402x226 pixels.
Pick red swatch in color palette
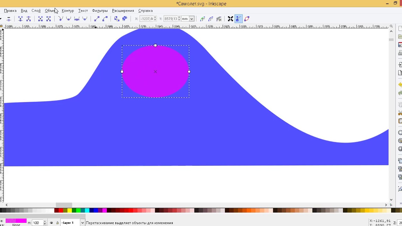point(61,210)
